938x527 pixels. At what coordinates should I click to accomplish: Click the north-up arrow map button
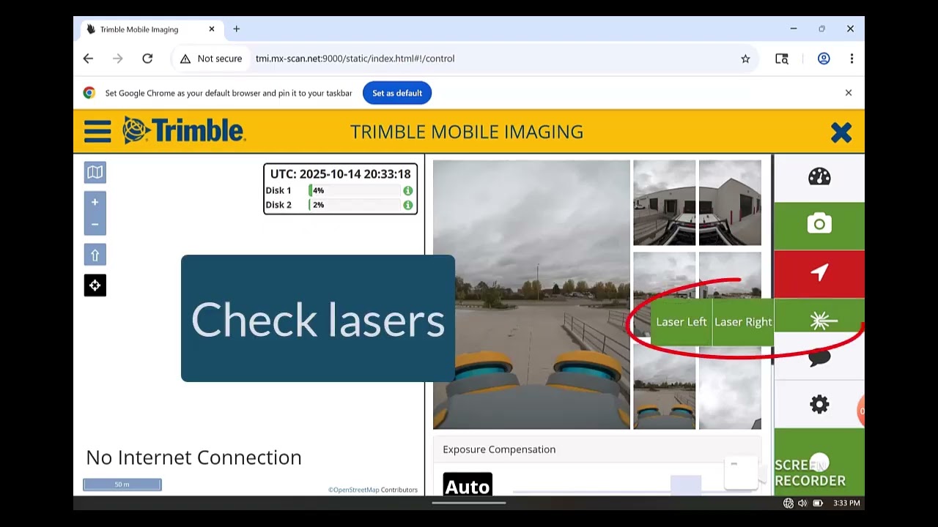tap(95, 255)
